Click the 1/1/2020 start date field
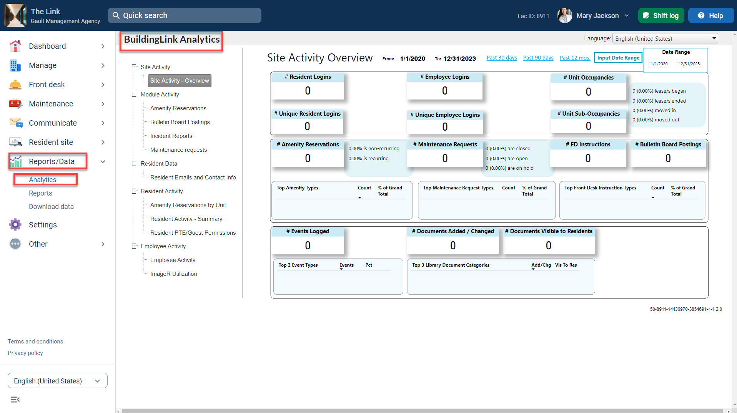Viewport: 737px width, 413px height. pyautogui.click(x=661, y=64)
